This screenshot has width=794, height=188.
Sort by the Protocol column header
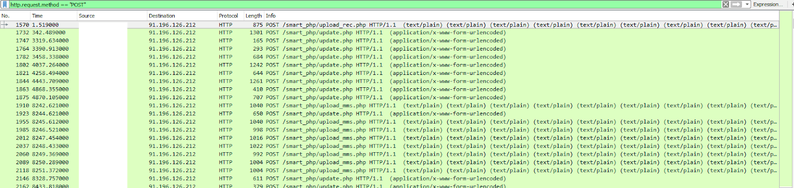(230, 16)
